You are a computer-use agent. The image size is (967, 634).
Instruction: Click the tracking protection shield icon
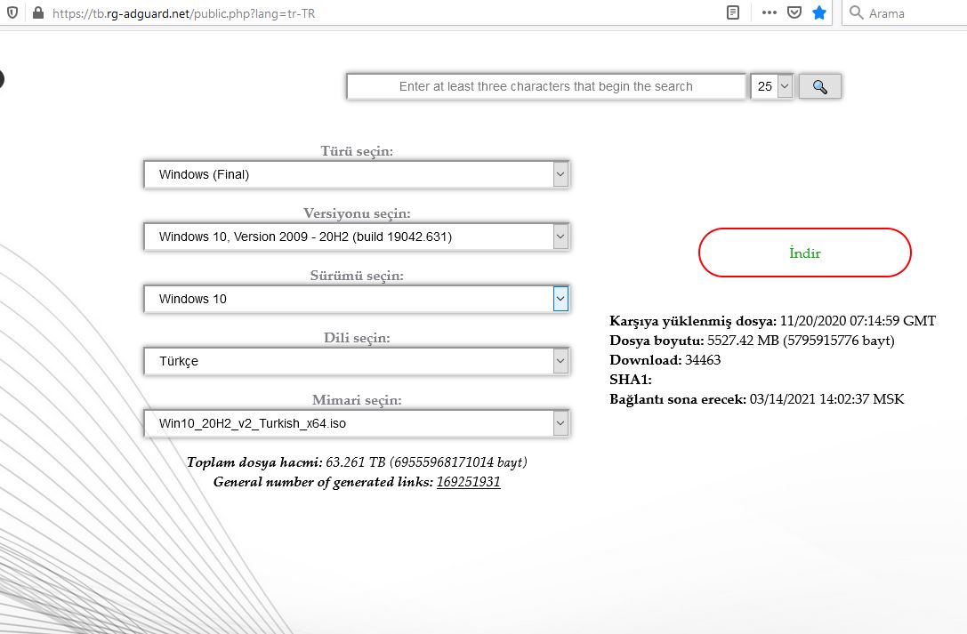coord(12,13)
